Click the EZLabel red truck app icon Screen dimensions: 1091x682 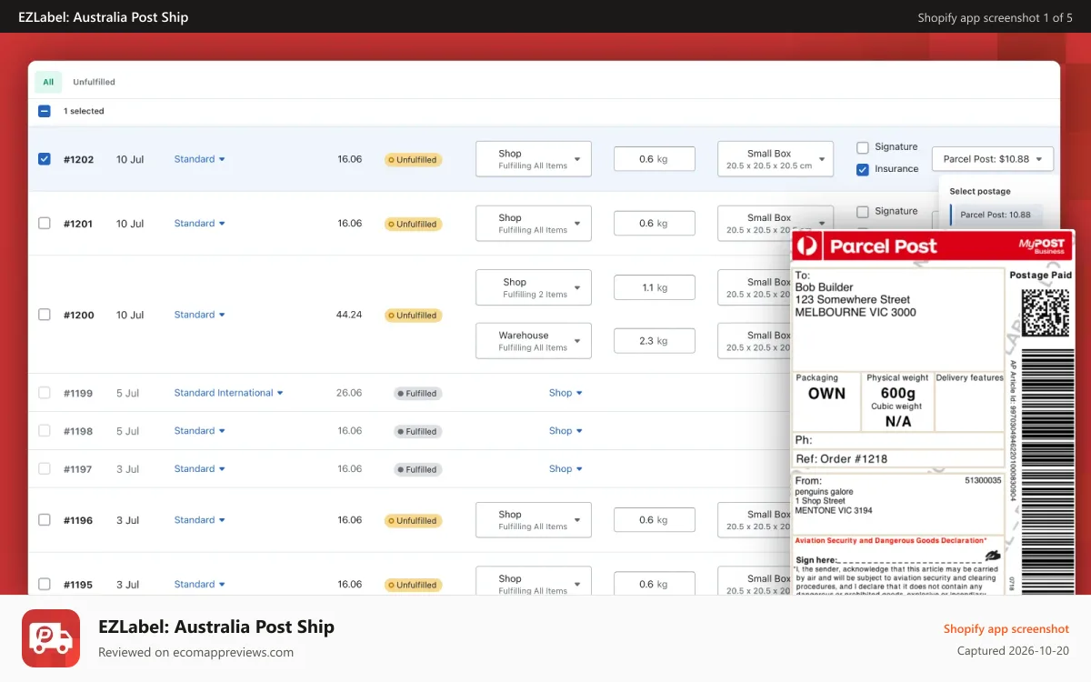[51, 638]
